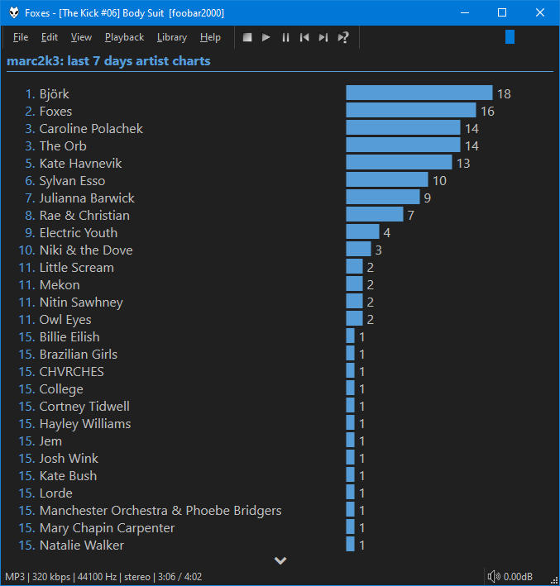The height and width of the screenshot is (586, 560).
Task: Select Mary Chapin Carpenter
Action: [x=107, y=528]
